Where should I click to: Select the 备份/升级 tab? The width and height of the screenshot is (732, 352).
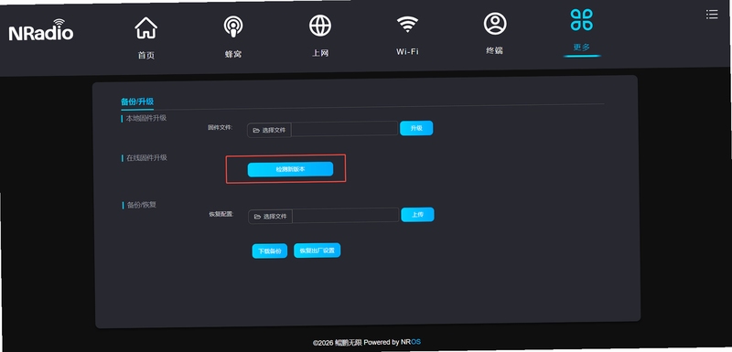coord(137,101)
